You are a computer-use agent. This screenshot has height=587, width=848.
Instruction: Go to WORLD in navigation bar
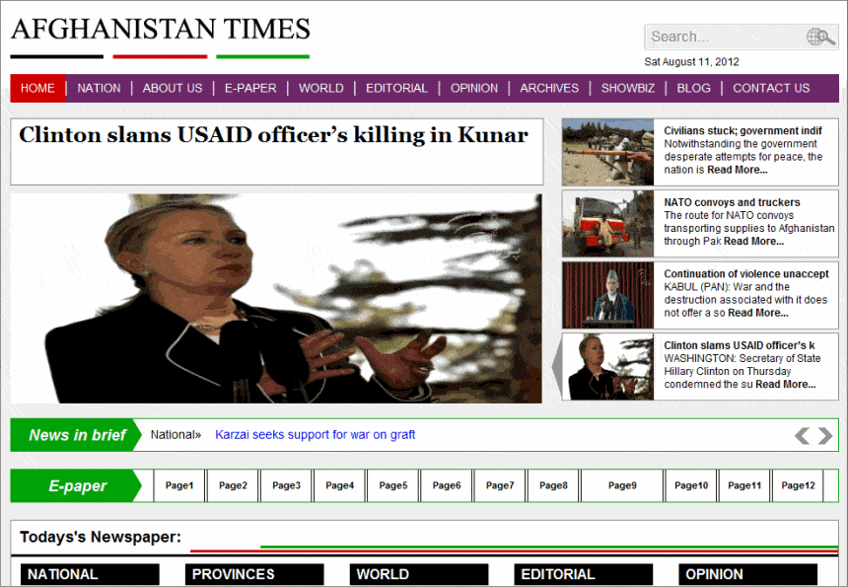321,88
